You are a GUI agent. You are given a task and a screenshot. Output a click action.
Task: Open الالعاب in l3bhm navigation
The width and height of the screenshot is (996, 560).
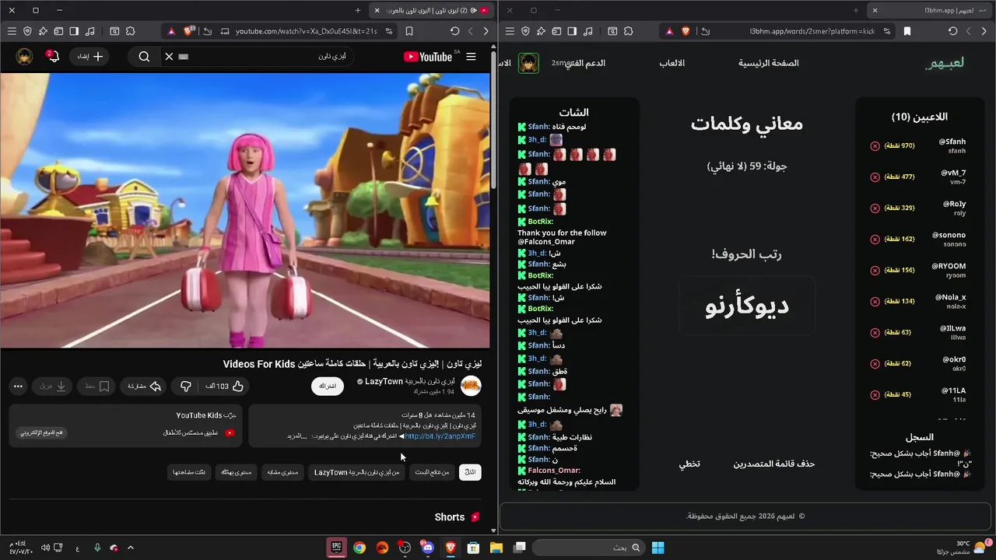(672, 63)
